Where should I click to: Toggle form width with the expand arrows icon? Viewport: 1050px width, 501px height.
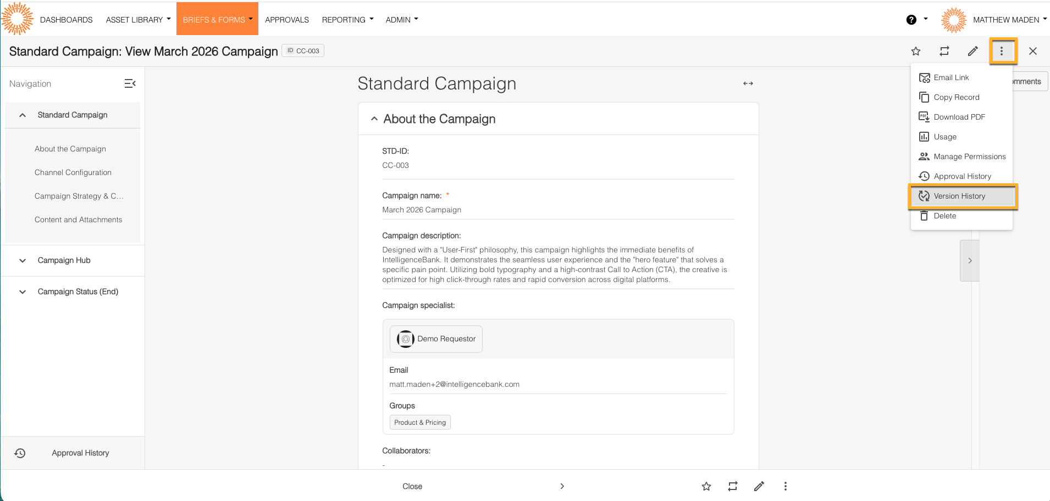point(748,83)
